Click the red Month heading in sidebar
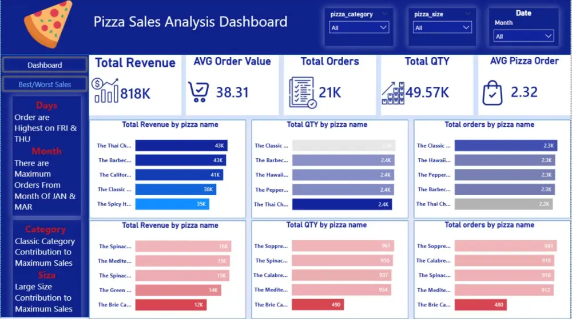The height and width of the screenshot is (319, 572). [47, 151]
